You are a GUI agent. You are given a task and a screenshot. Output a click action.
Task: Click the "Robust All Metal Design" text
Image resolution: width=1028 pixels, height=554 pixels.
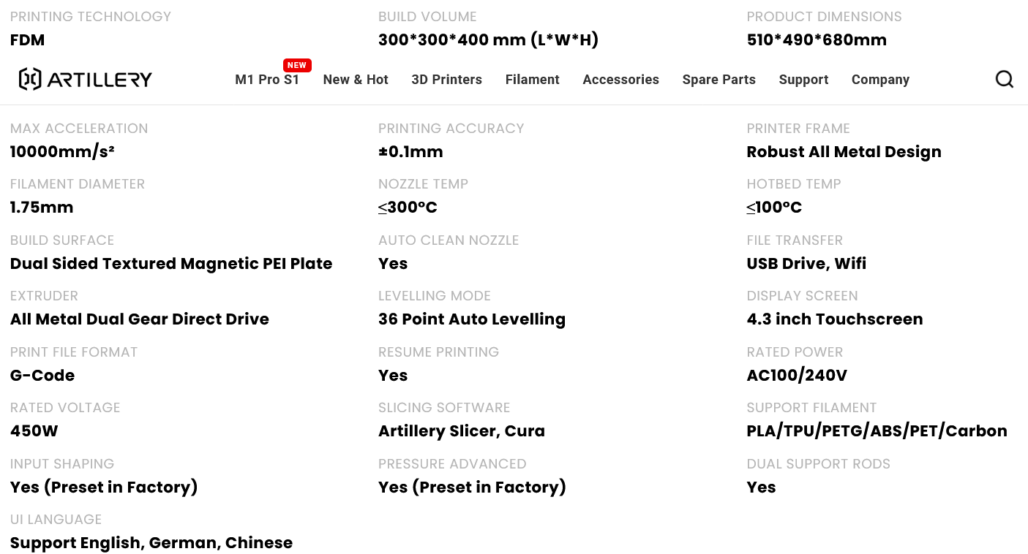tap(844, 152)
